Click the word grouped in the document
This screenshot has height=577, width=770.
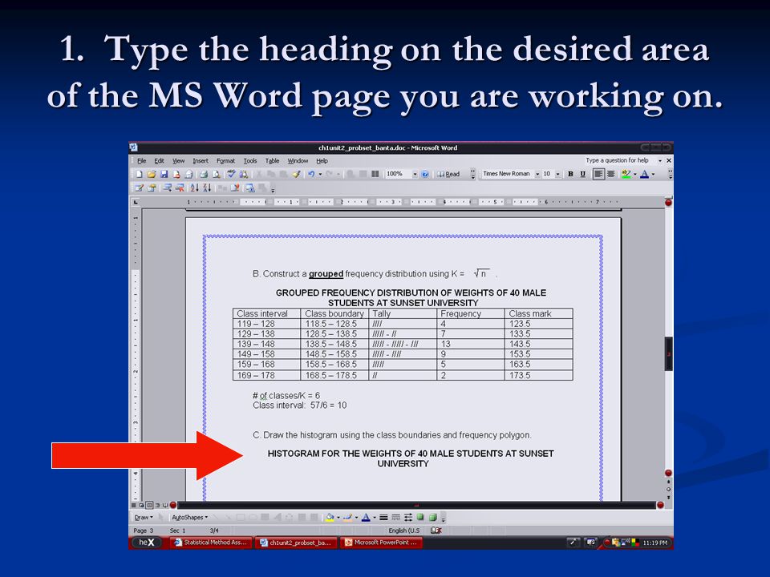tap(326, 274)
